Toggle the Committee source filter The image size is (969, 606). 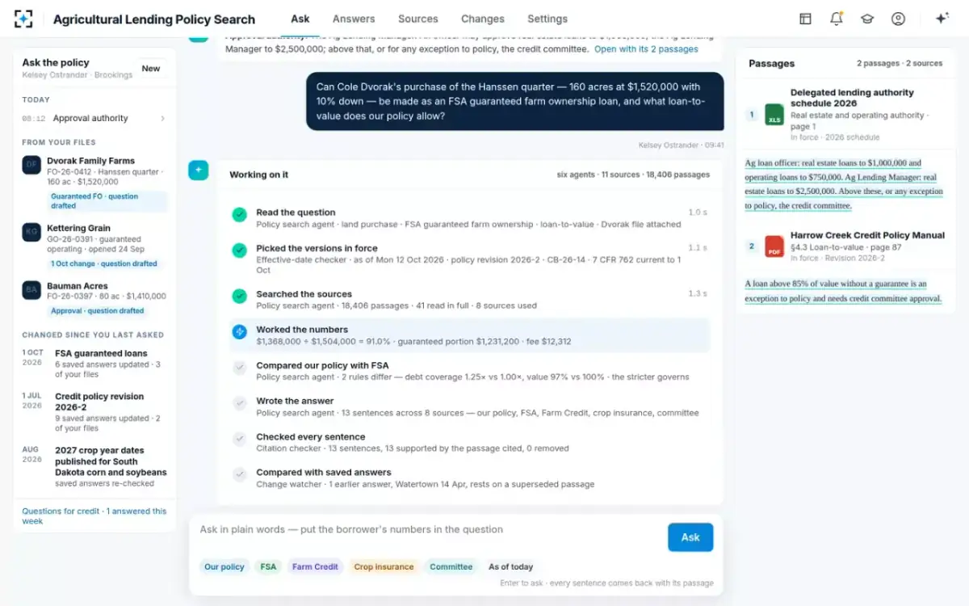451,567
